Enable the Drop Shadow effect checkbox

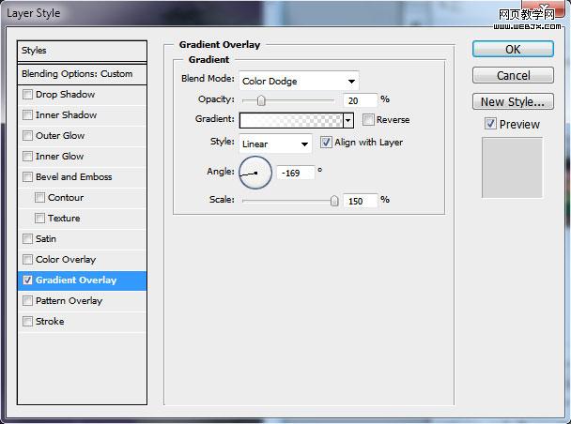tap(28, 95)
